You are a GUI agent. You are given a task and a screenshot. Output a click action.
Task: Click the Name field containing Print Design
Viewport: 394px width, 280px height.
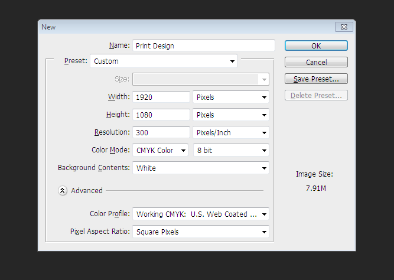point(204,45)
